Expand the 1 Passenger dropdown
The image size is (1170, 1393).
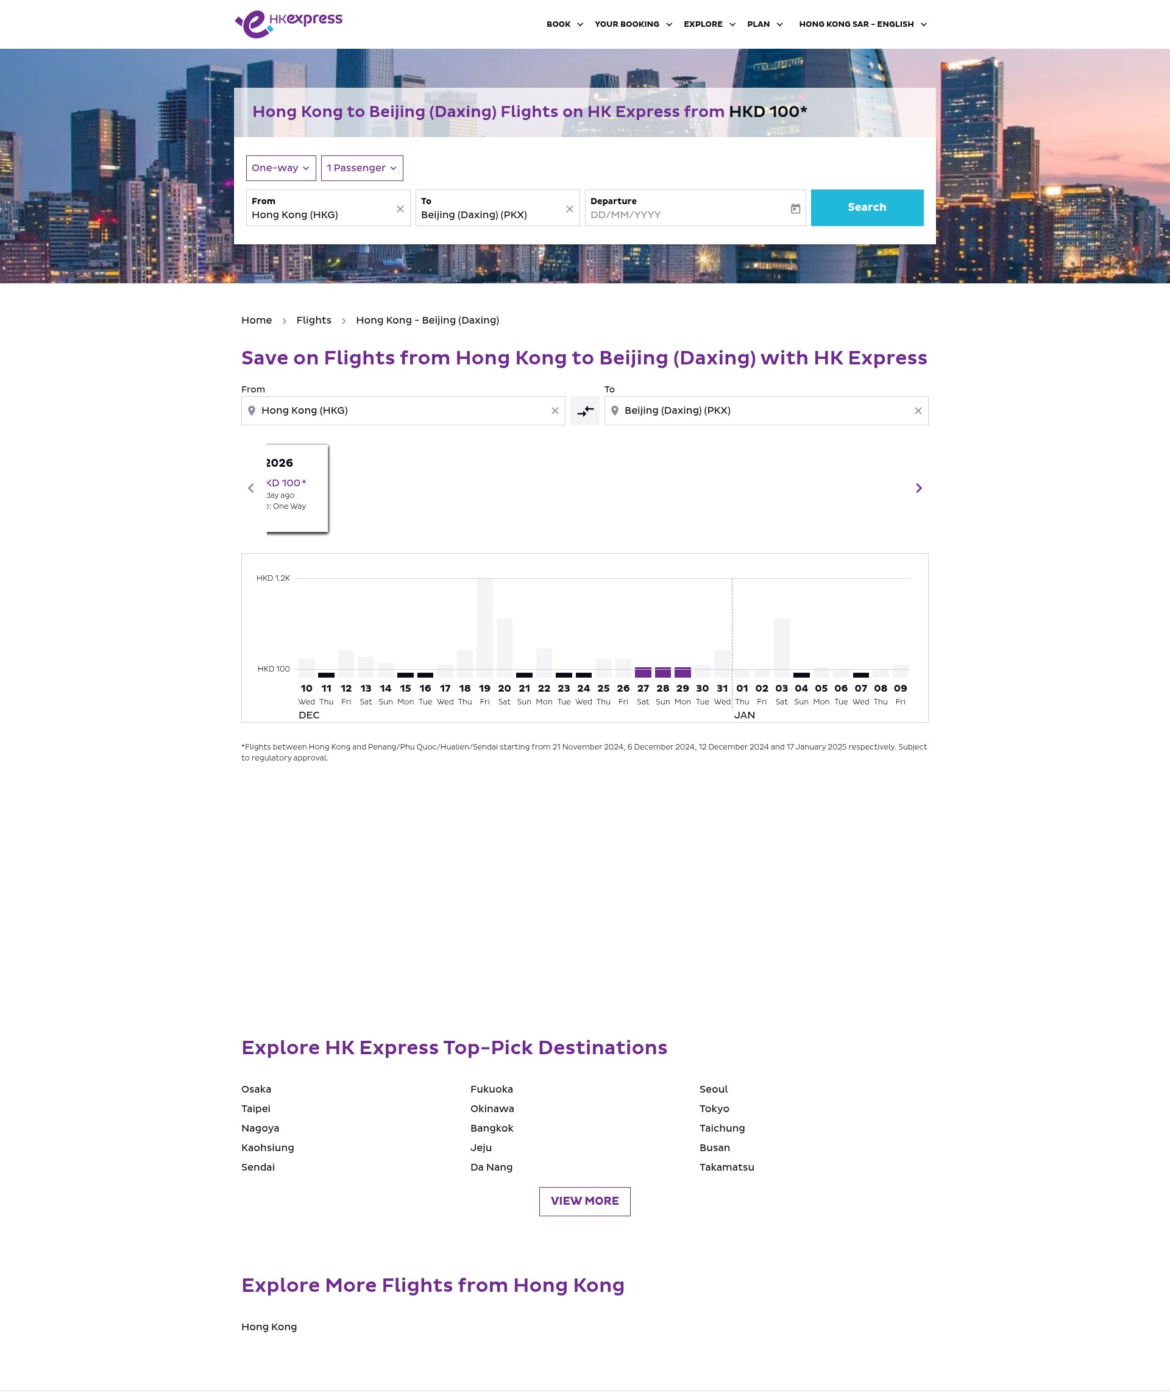(362, 168)
